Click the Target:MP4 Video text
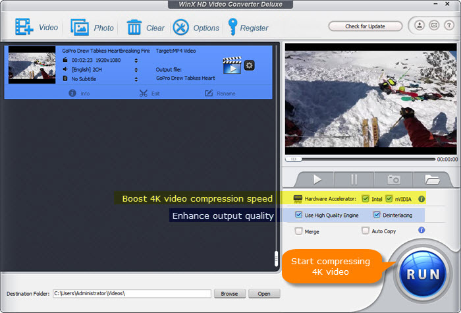461x313 pixels. (x=176, y=51)
